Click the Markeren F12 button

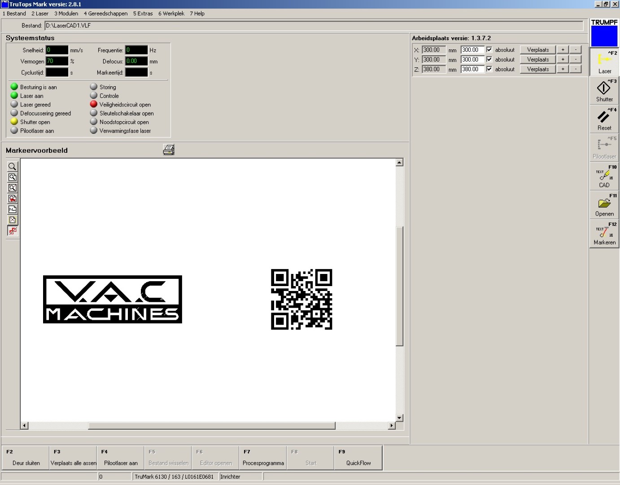604,234
